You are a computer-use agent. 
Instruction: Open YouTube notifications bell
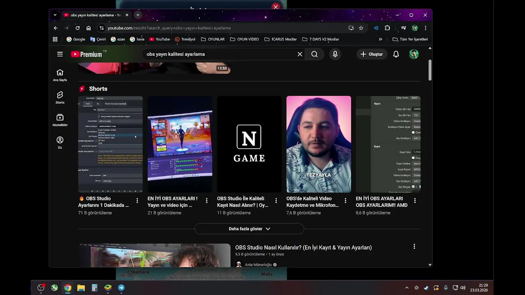coord(396,54)
